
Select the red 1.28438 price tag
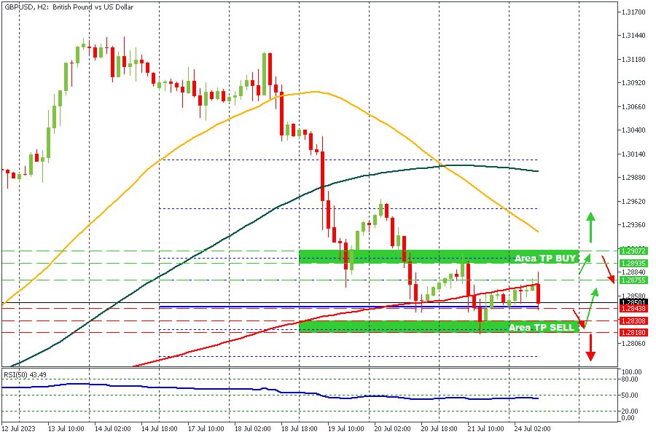(x=633, y=309)
